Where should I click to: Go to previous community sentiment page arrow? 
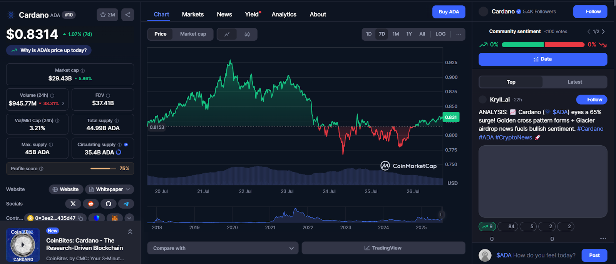pyautogui.click(x=589, y=32)
